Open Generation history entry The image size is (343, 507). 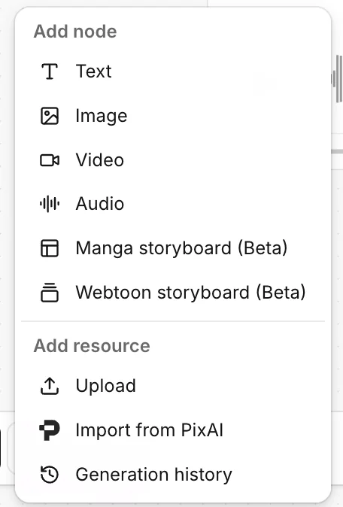(173, 475)
